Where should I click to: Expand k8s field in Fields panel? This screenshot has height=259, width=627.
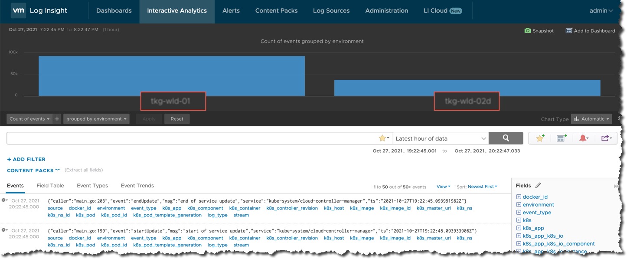coord(519,220)
